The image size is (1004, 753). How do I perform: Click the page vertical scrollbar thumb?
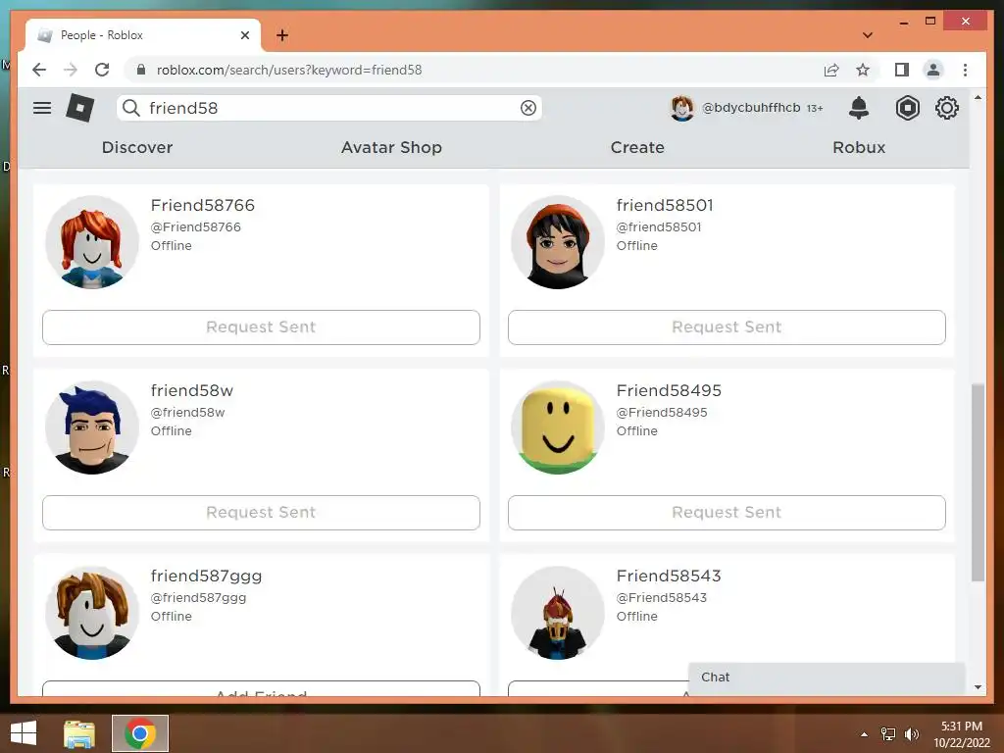point(978,482)
